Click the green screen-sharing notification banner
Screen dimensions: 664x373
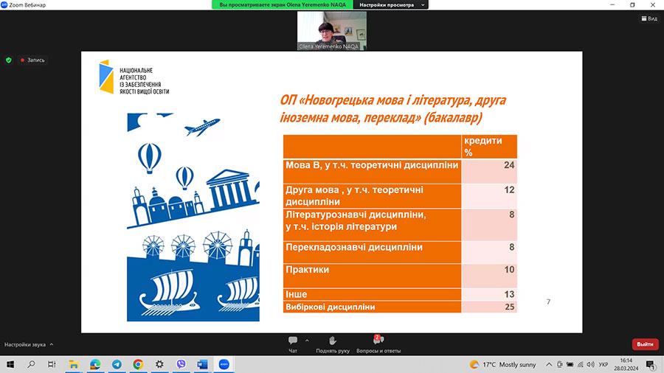click(283, 4)
